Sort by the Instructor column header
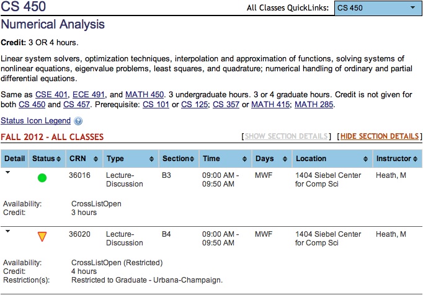The image size is (423, 295). coord(397,159)
